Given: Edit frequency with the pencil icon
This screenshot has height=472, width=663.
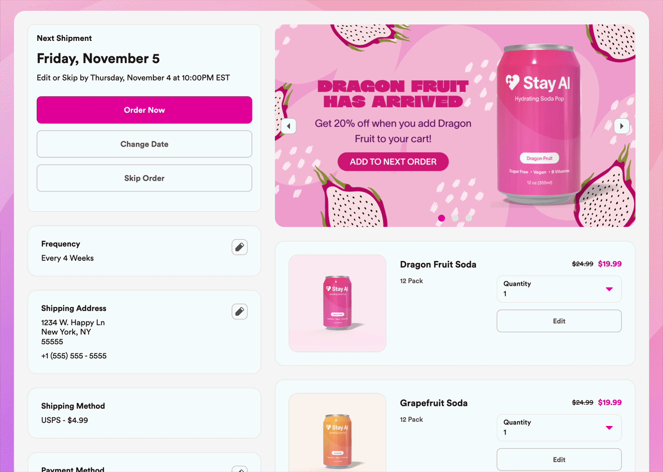Looking at the screenshot, I should pyautogui.click(x=239, y=247).
